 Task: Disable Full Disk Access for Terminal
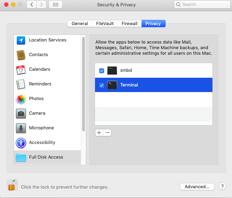(102, 85)
